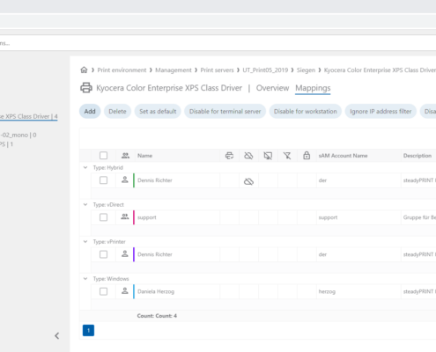Click the home breadcrumb icon
Screen dimensions: 436x352
tap(84, 70)
